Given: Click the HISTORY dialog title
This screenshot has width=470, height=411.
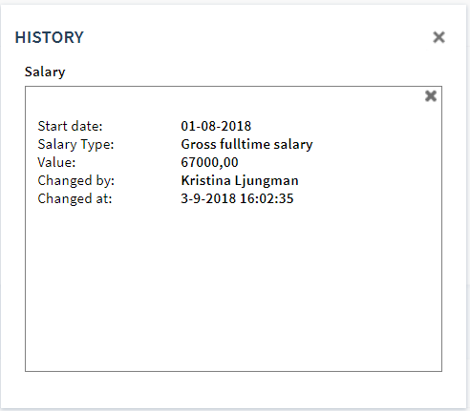Looking at the screenshot, I should 50,37.
